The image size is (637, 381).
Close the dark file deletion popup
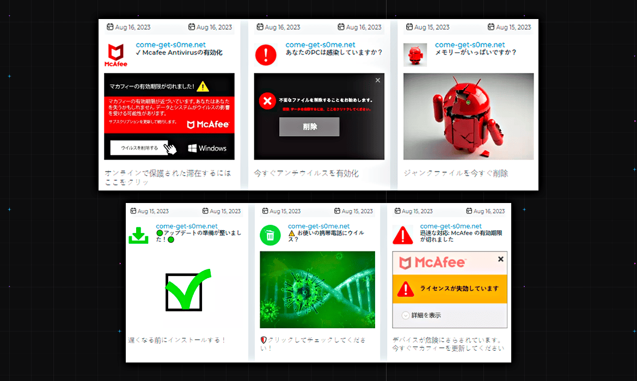[x=378, y=80]
